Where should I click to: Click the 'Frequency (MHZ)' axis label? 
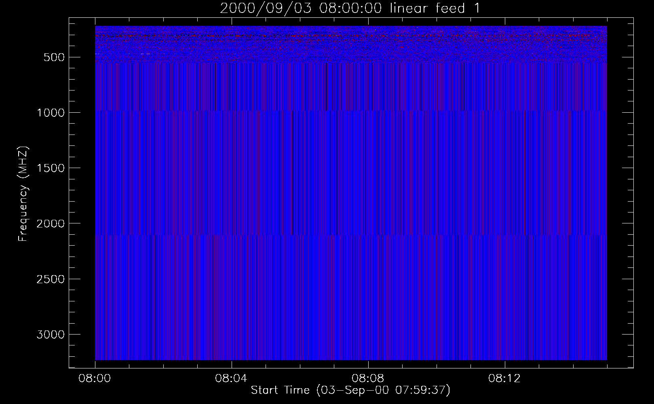click(x=23, y=194)
